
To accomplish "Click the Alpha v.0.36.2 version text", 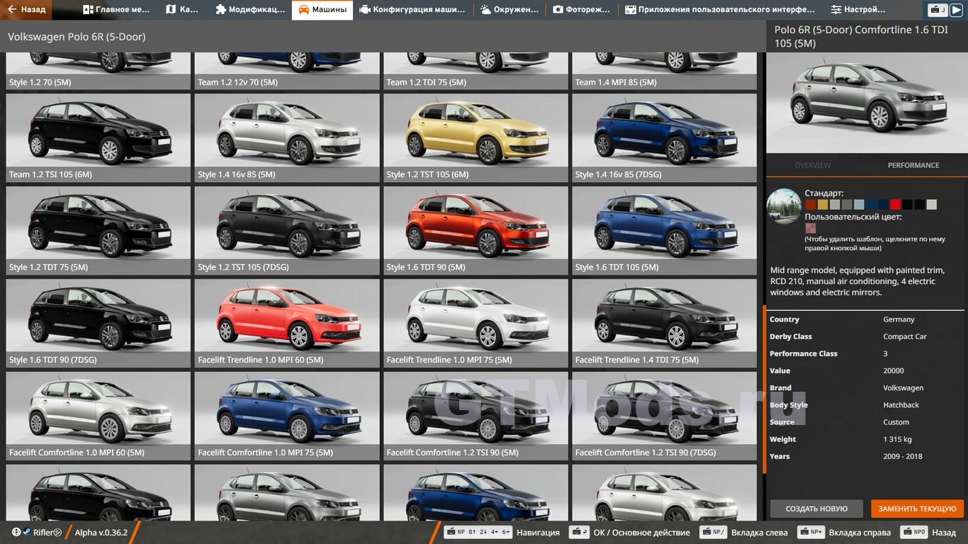I will (x=101, y=533).
